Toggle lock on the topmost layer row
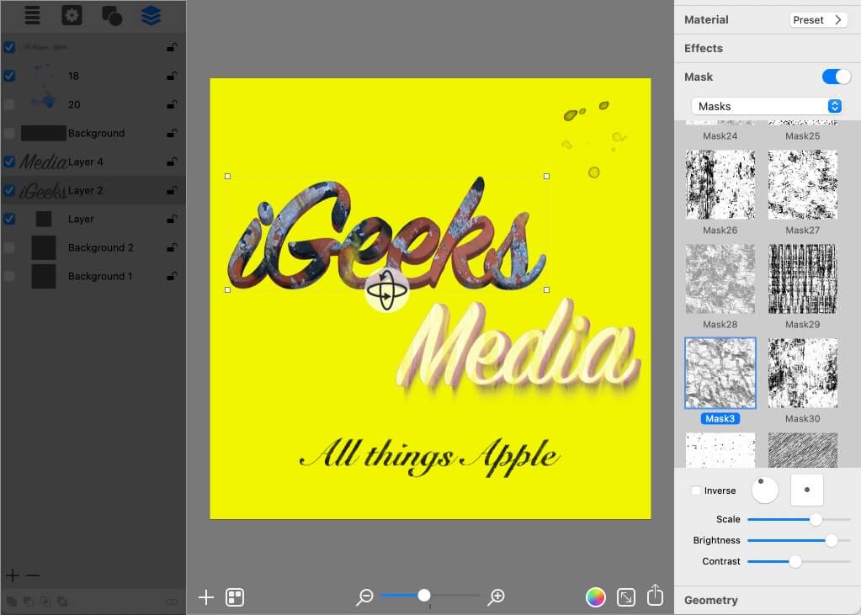 coord(172,47)
